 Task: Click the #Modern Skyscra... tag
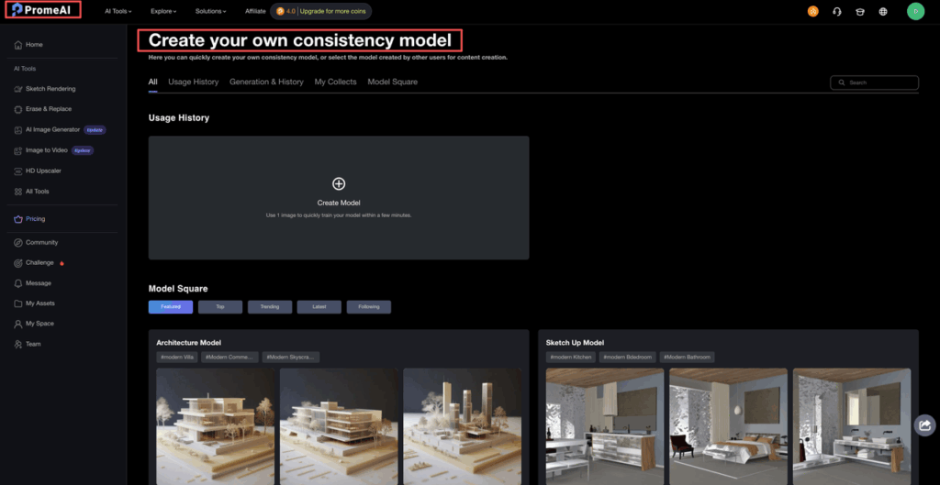click(x=291, y=358)
